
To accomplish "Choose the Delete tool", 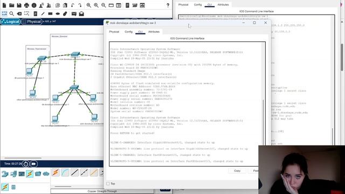I will coord(19,13).
